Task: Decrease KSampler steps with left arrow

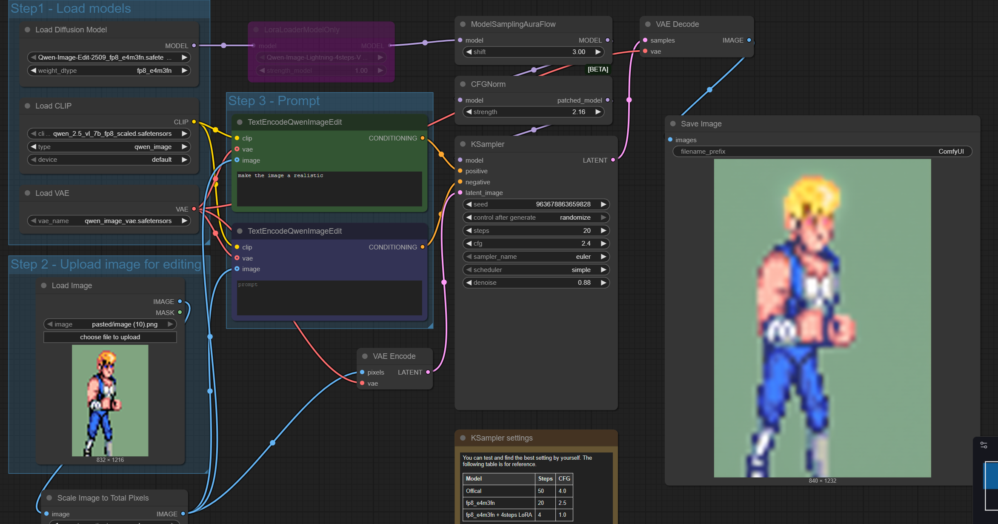Action: click(x=469, y=231)
